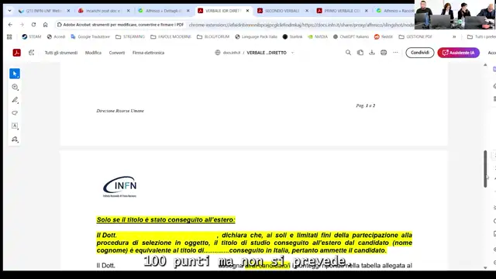Open Google Traduttore bookmark

(x=90, y=36)
